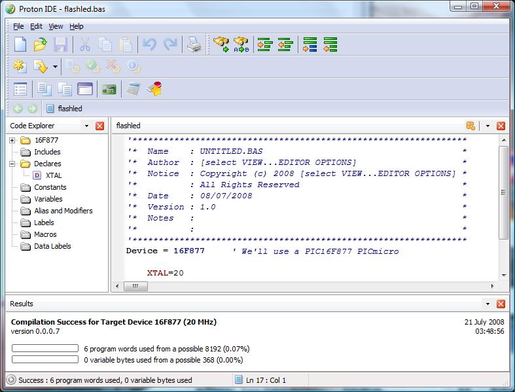Screen dimensions: 515x392
Task: Open Find with the binoculars icon
Action: point(221,45)
